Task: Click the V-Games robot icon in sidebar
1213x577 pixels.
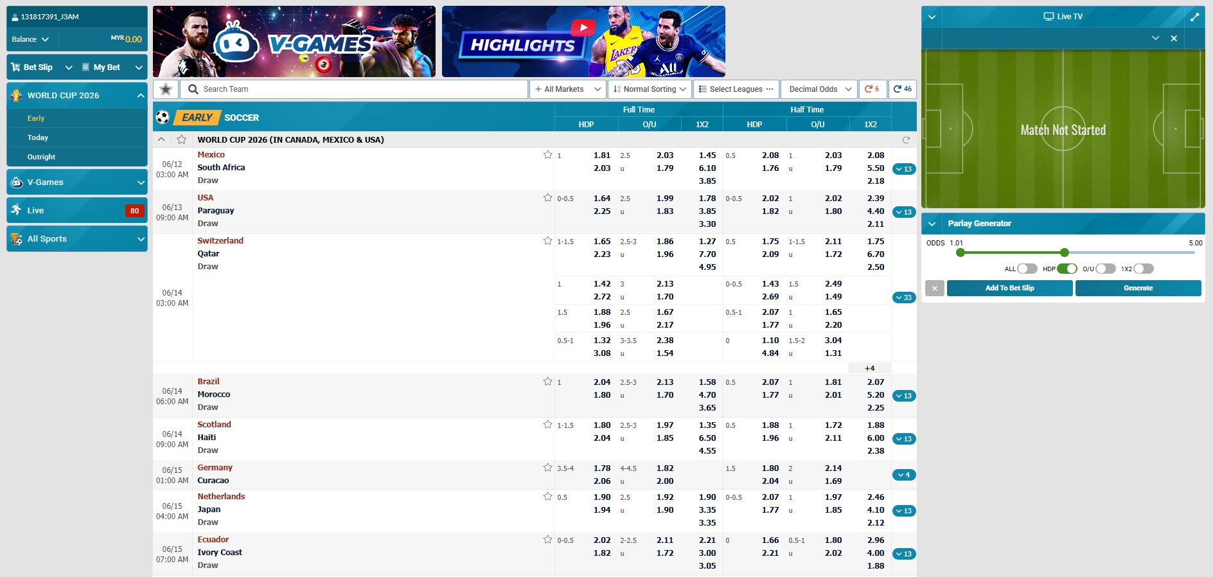Action: click(x=17, y=182)
